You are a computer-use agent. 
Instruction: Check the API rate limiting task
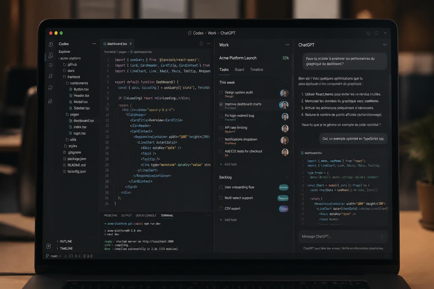point(221,128)
